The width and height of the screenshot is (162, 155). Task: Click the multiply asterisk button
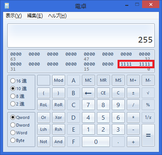[133, 117]
